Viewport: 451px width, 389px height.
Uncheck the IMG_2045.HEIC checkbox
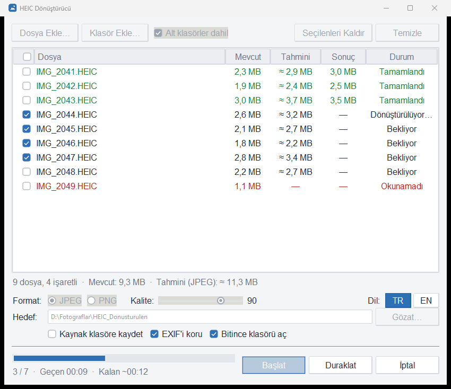pos(27,129)
